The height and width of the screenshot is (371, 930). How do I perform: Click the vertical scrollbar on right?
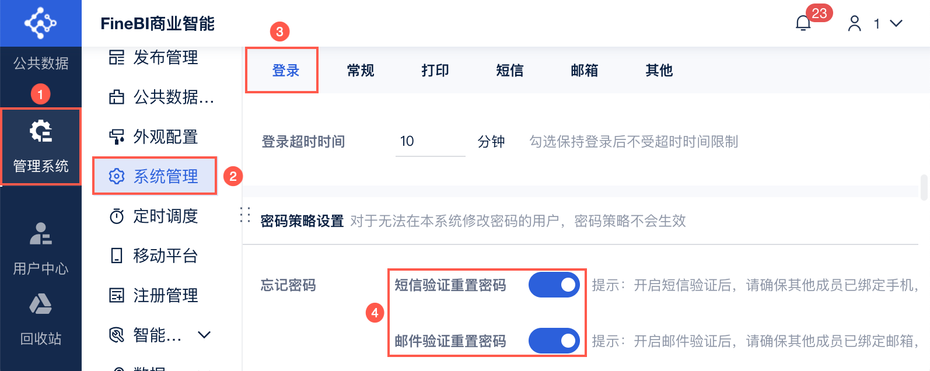click(x=924, y=187)
